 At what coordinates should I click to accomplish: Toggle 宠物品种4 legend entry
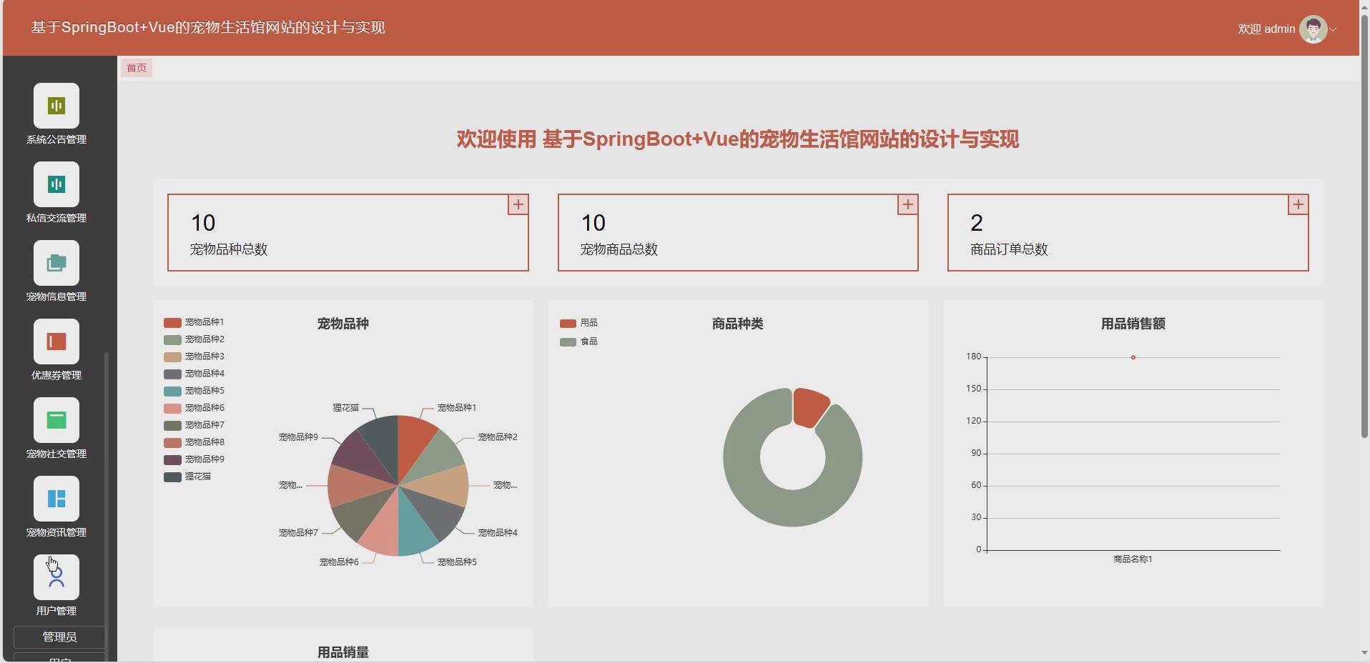coord(194,374)
